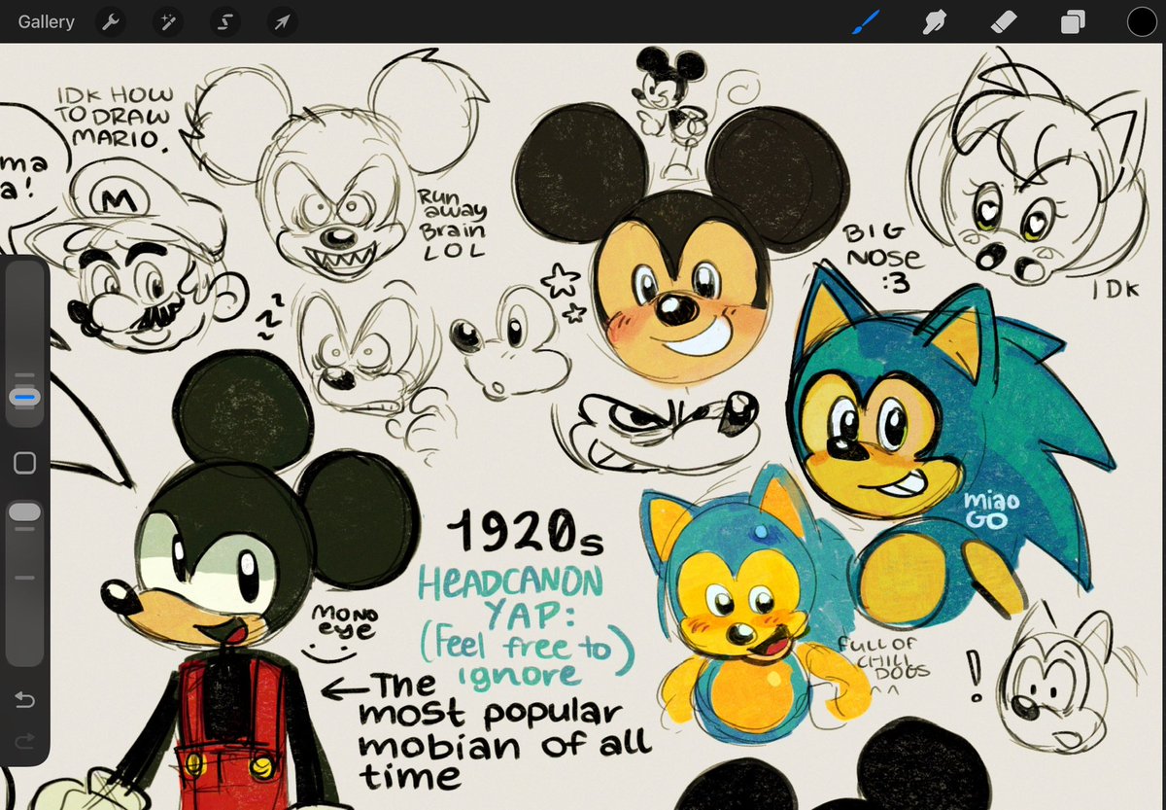Select the Selection tool (S ribbon icon)
The width and height of the screenshot is (1166, 810).
pos(225,21)
